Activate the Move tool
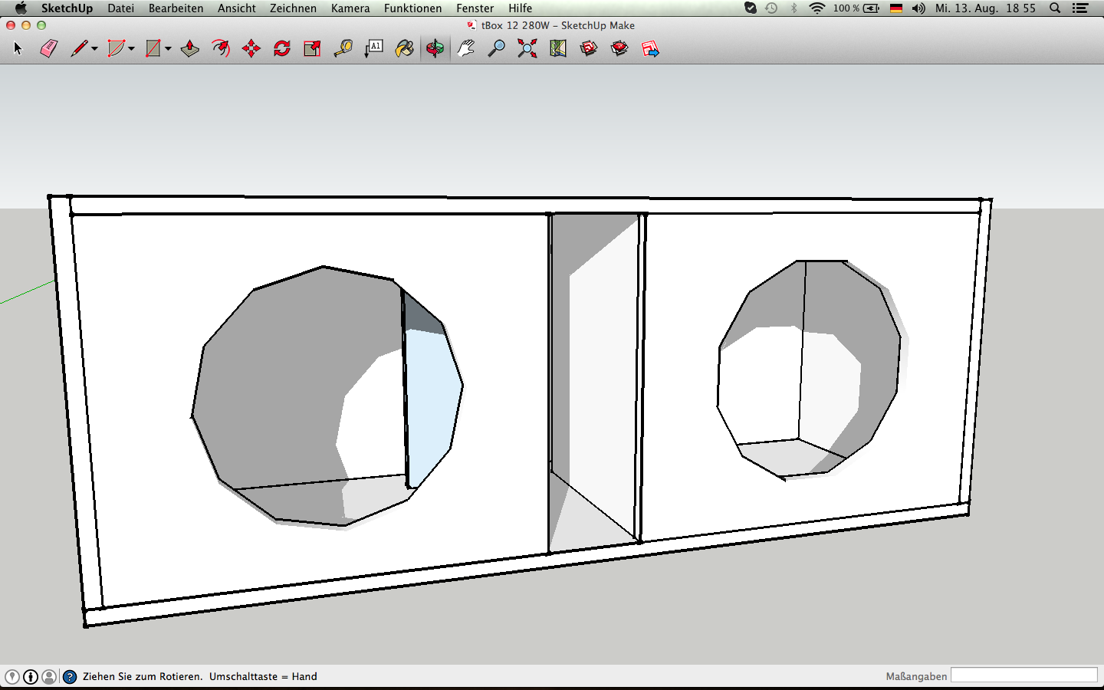This screenshot has height=690, width=1104. pyautogui.click(x=251, y=48)
